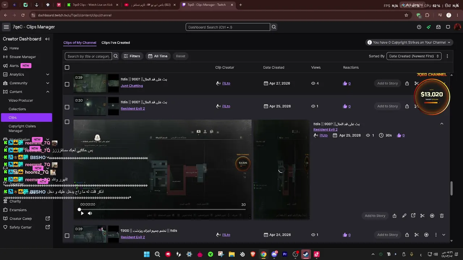The height and width of the screenshot is (260, 463).
Task: Open Brave browser from the taskbar
Action: [x=253, y=254]
